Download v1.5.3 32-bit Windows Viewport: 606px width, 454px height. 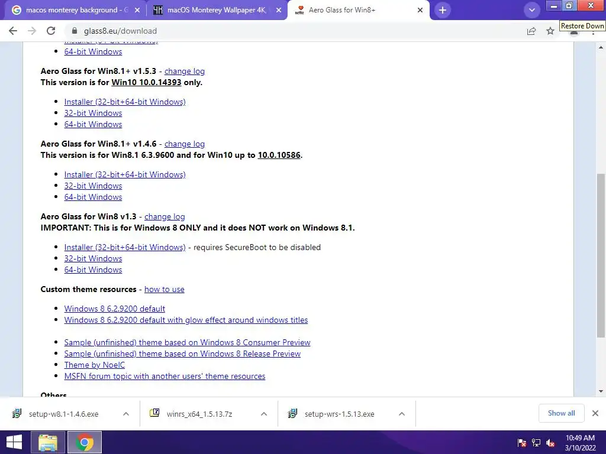pyautogui.click(x=93, y=113)
